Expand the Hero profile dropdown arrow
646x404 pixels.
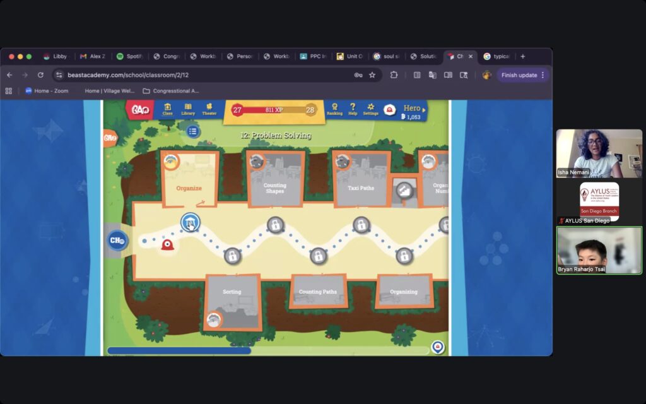click(x=424, y=109)
